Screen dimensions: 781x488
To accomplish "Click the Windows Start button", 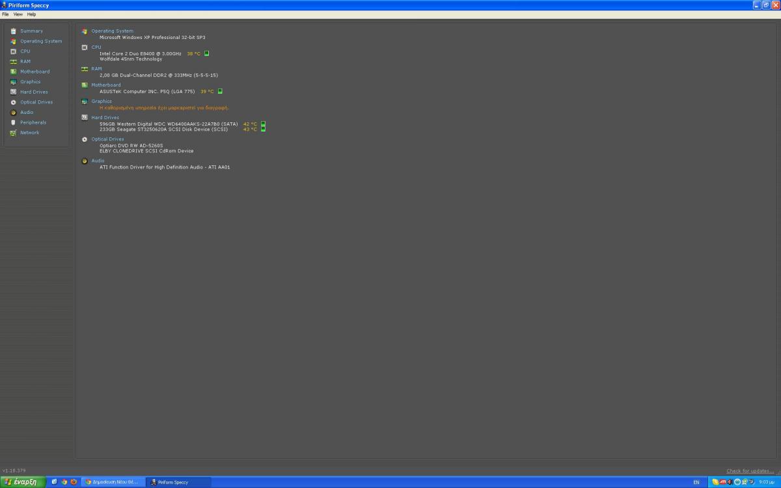I will tap(23, 482).
